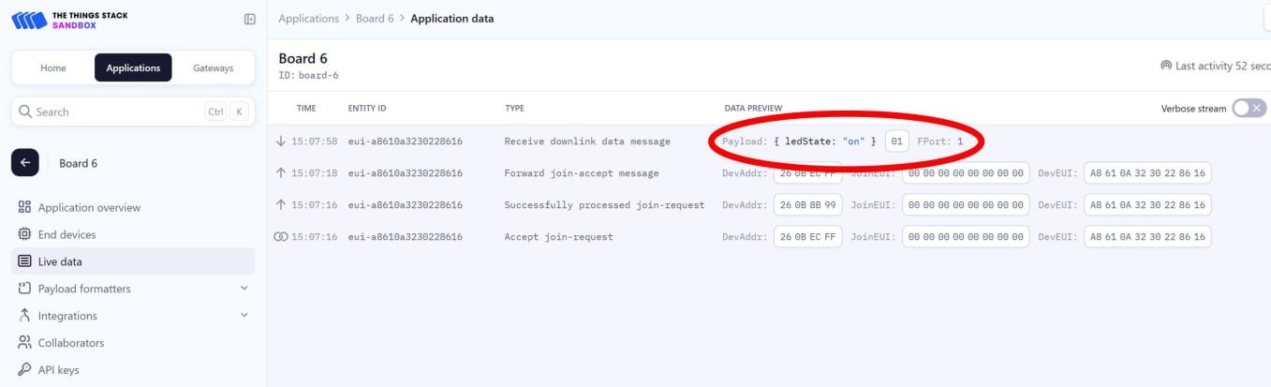The height and width of the screenshot is (387, 1271).
Task: Click the Collaborators people icon
Action: click(x=24, y=343)
